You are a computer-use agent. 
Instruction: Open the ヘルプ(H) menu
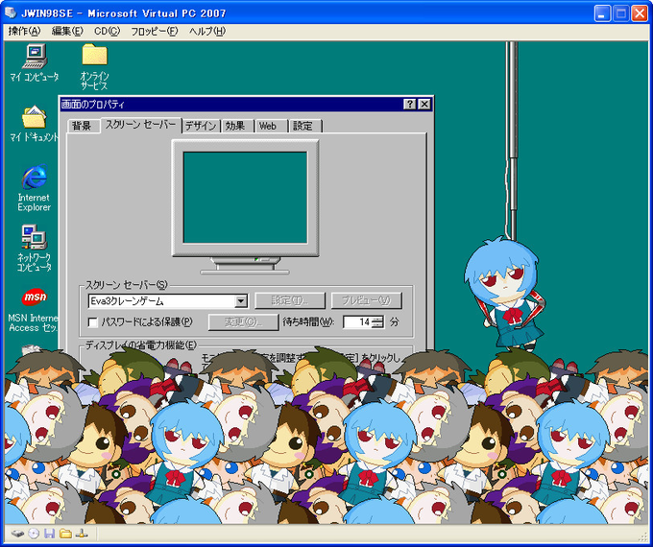[x=207, y=32]
